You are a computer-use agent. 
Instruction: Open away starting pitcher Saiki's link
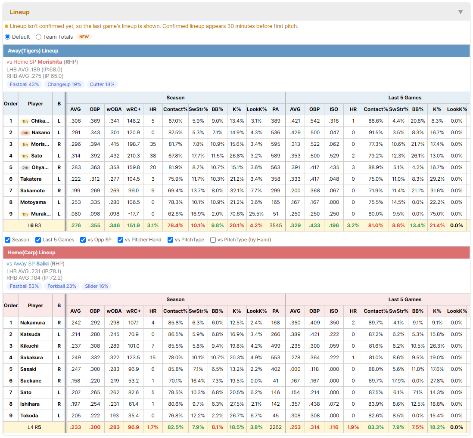point(42,264)
